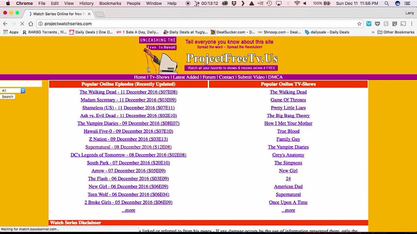Open the History menu
Screen dimensions: 417x234
pos(86,3)
